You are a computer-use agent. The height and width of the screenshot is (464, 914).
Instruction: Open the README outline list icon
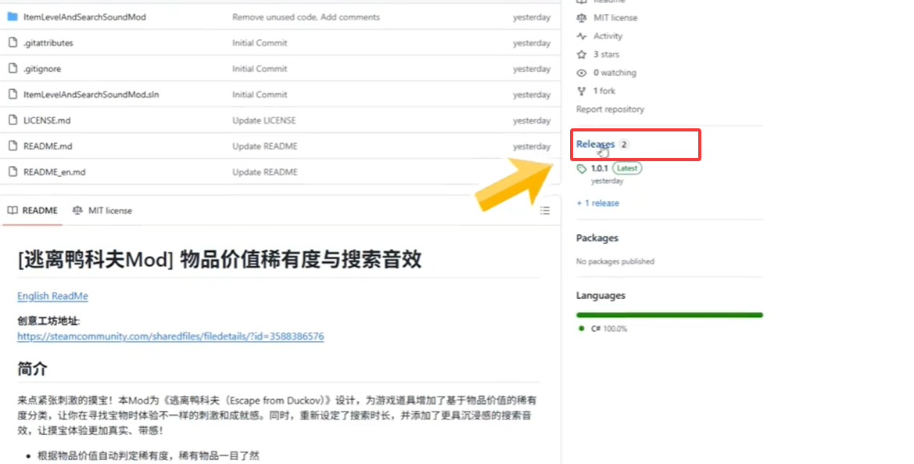[x=545, y=210]
